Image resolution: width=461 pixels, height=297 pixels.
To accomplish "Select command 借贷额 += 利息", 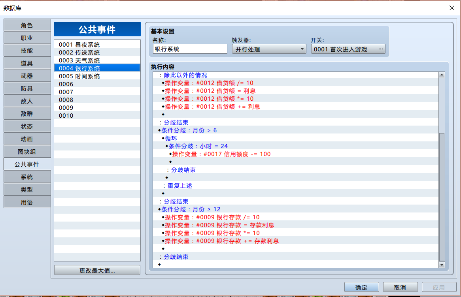I will (x=296, y=107).
